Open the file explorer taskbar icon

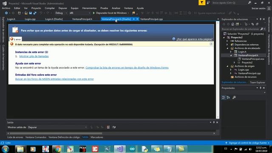tap(20, 149)
